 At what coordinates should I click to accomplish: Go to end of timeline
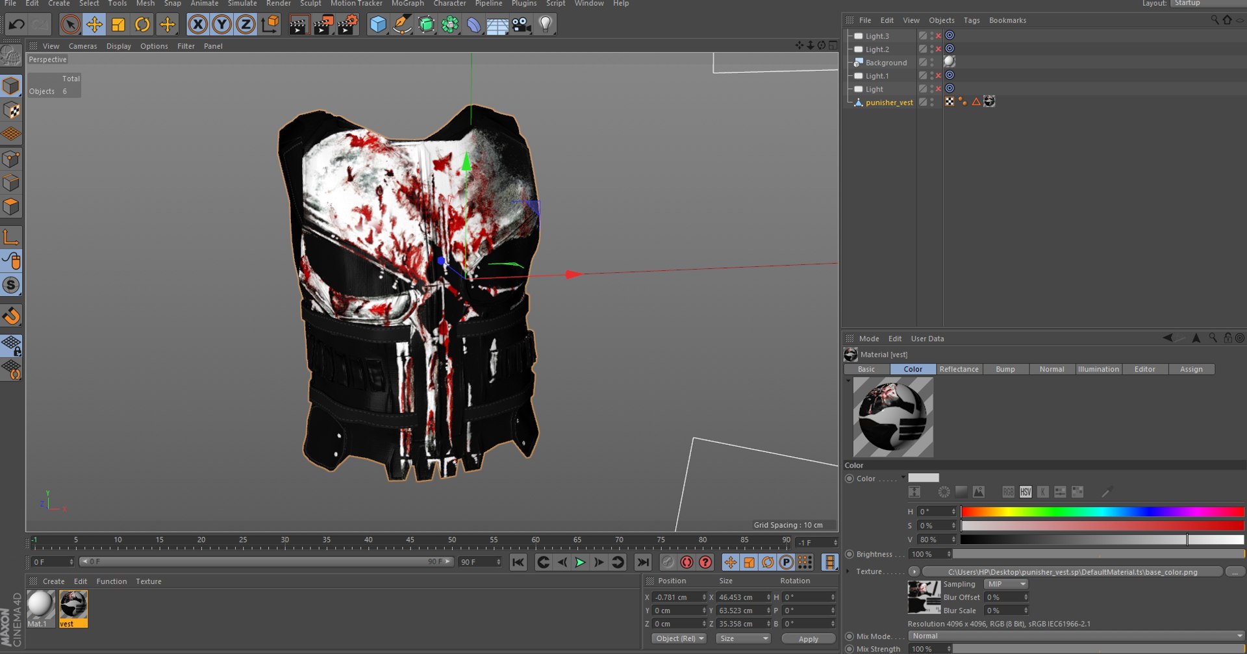[643, 562]
